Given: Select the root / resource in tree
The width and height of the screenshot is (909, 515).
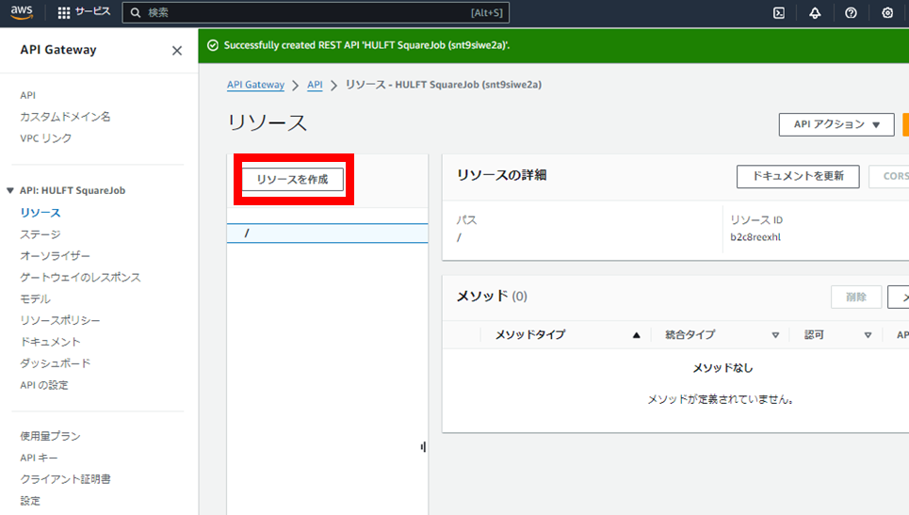Looking at the screenshot, I should pos(328,233).
